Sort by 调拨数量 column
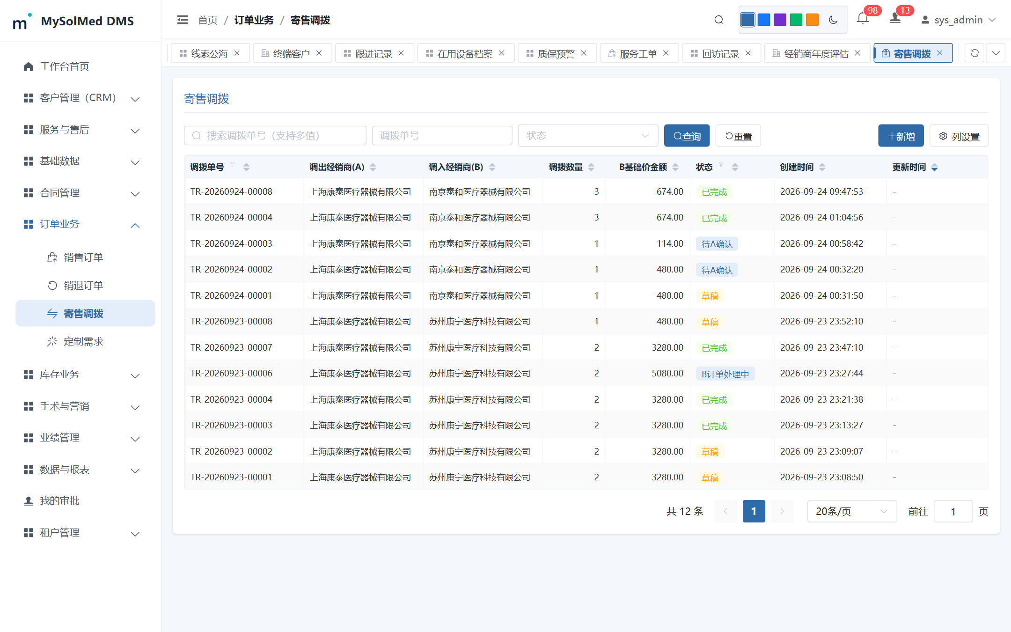 [591, 167]
